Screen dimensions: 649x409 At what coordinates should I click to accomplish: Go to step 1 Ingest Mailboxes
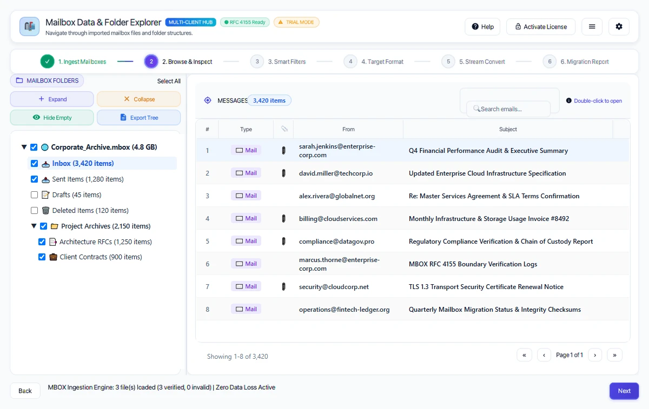pos(73,62)
